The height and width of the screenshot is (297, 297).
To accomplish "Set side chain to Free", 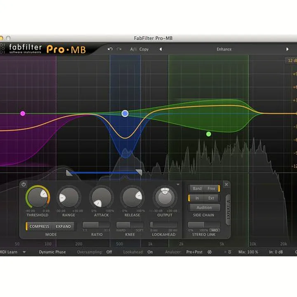I will coord(211,189).
